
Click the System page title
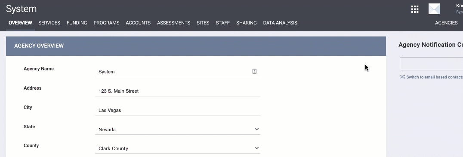tap(21, 9)
